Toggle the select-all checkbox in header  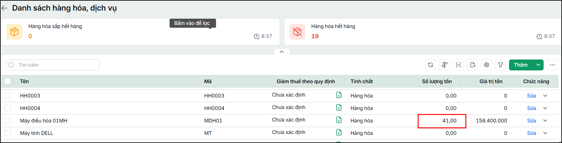pos(7,81)
